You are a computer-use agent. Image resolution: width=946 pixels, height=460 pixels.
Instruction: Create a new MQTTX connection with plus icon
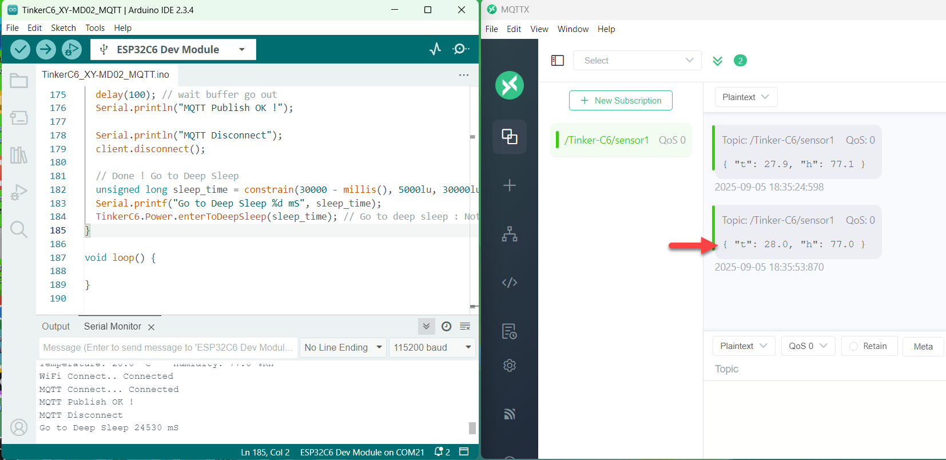point(510,185)
